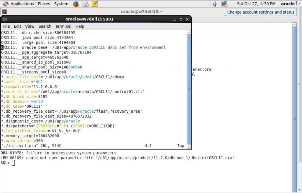The width and height of the screenshot is (302, 193).
Task: Open the Applications menu
Action: pyautogui.click(x=22, y=4)
